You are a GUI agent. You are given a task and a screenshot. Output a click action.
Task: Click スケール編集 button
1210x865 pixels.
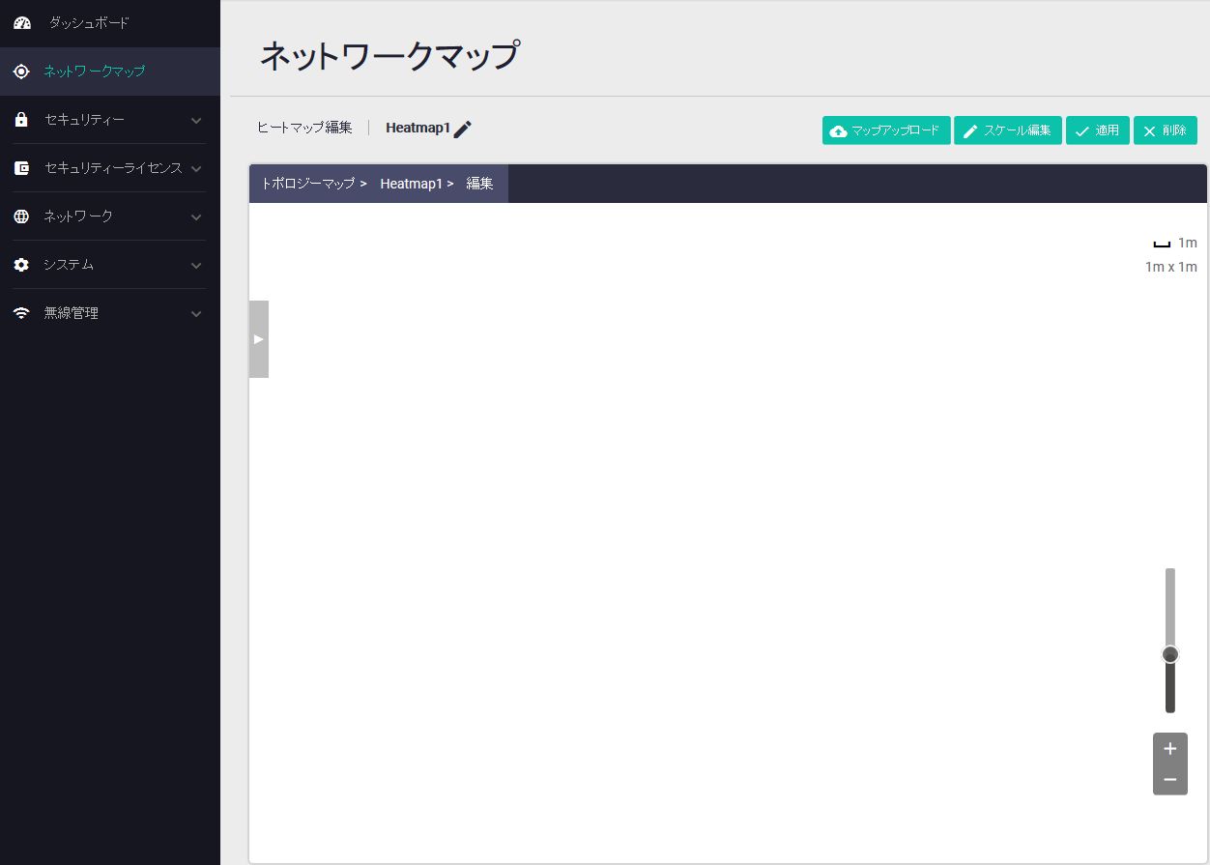(x=1008, y=130)
